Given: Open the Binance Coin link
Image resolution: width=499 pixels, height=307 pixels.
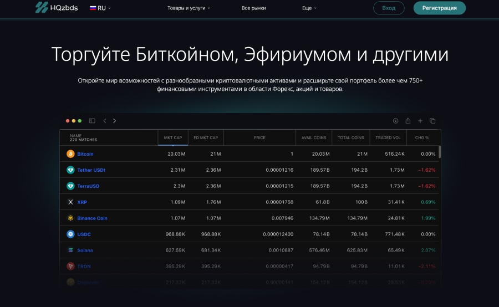Looking at the screenshot, I should coord(92,218).
